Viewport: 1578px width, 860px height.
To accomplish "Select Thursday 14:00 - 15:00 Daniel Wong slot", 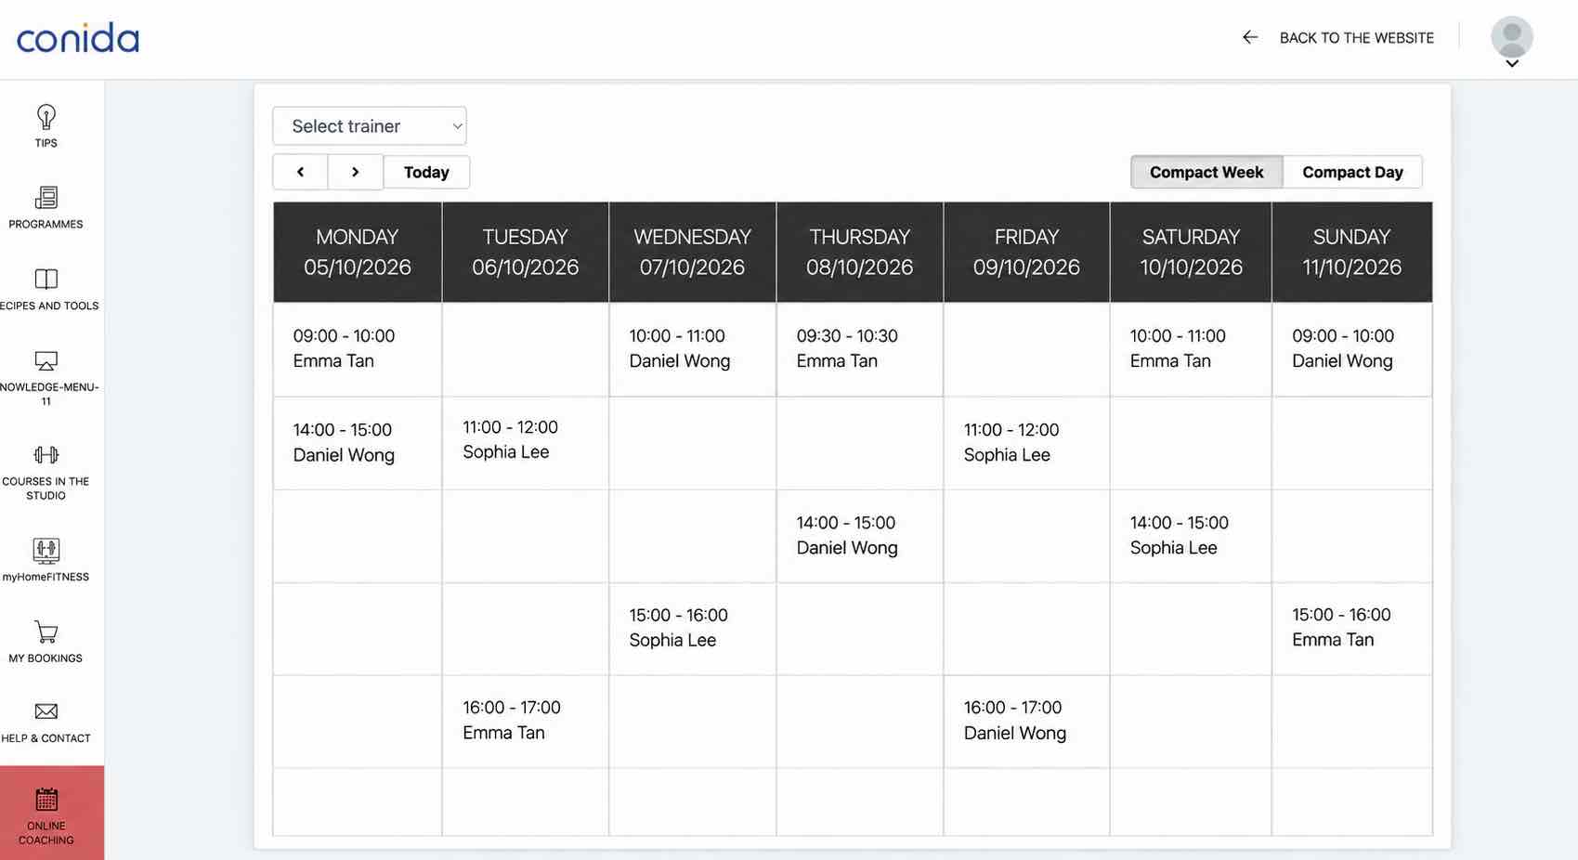I will 860,536.
